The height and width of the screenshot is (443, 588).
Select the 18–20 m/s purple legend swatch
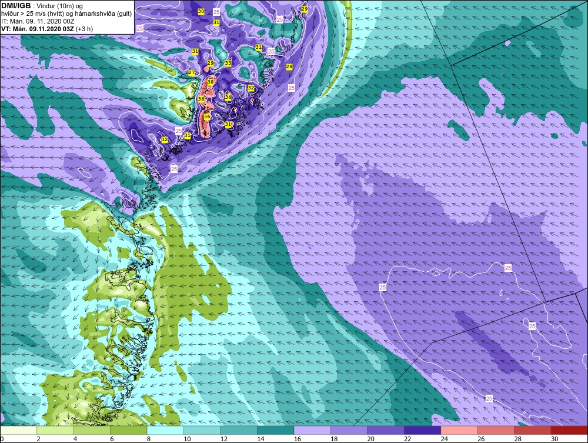tap(349, 430)
